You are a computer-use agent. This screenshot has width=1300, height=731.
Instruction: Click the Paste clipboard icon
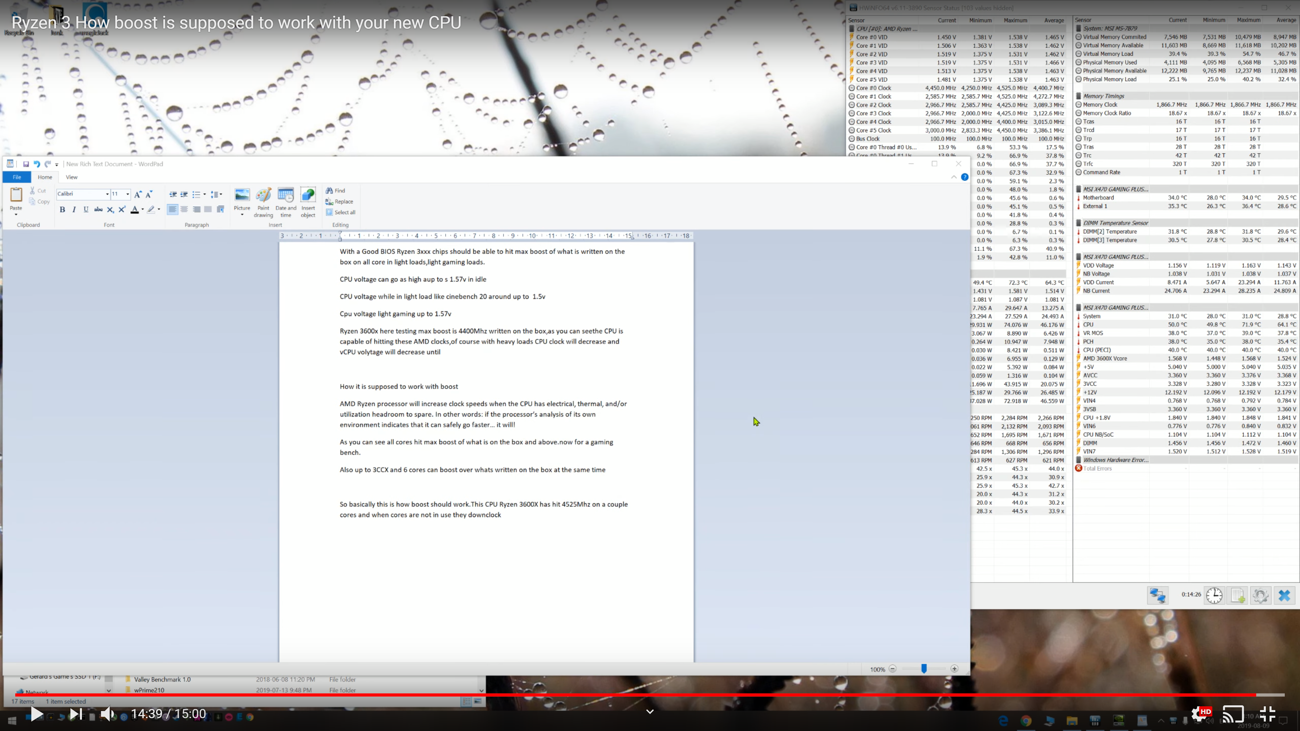[x=16, y=195]
